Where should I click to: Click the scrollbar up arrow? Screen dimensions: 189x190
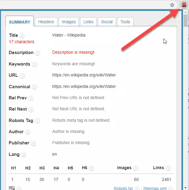tap(185, 12)
